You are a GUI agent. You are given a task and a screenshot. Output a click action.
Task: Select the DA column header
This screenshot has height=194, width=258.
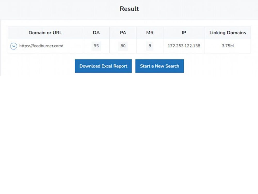coord(96,33)
